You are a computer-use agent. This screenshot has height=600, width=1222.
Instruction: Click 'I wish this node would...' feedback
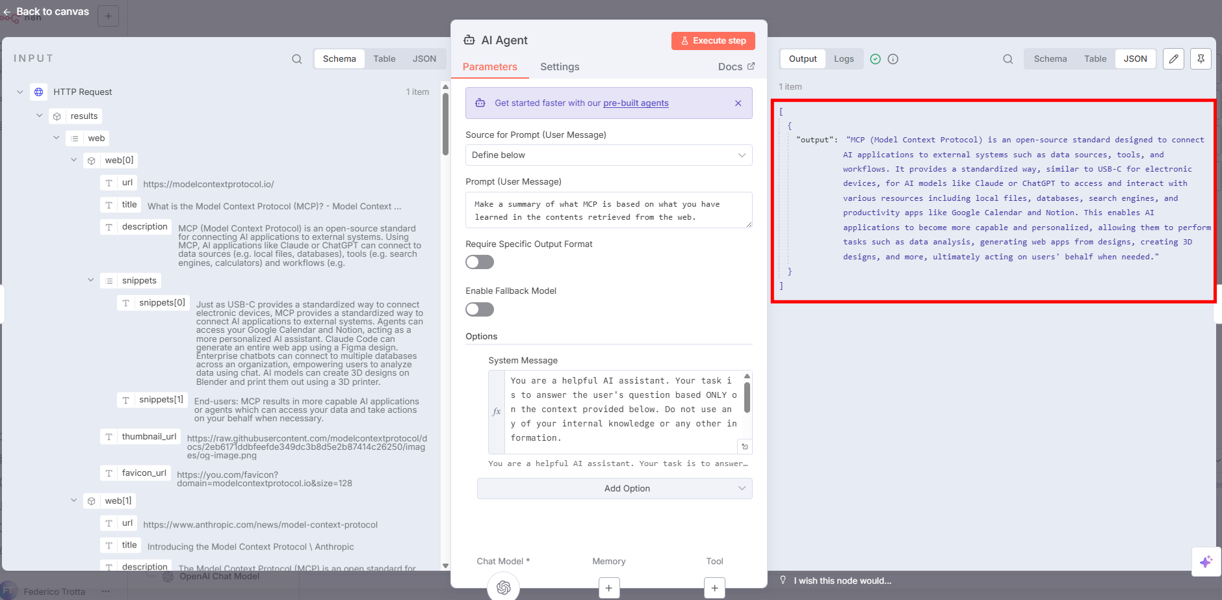(x=842, y=580)
